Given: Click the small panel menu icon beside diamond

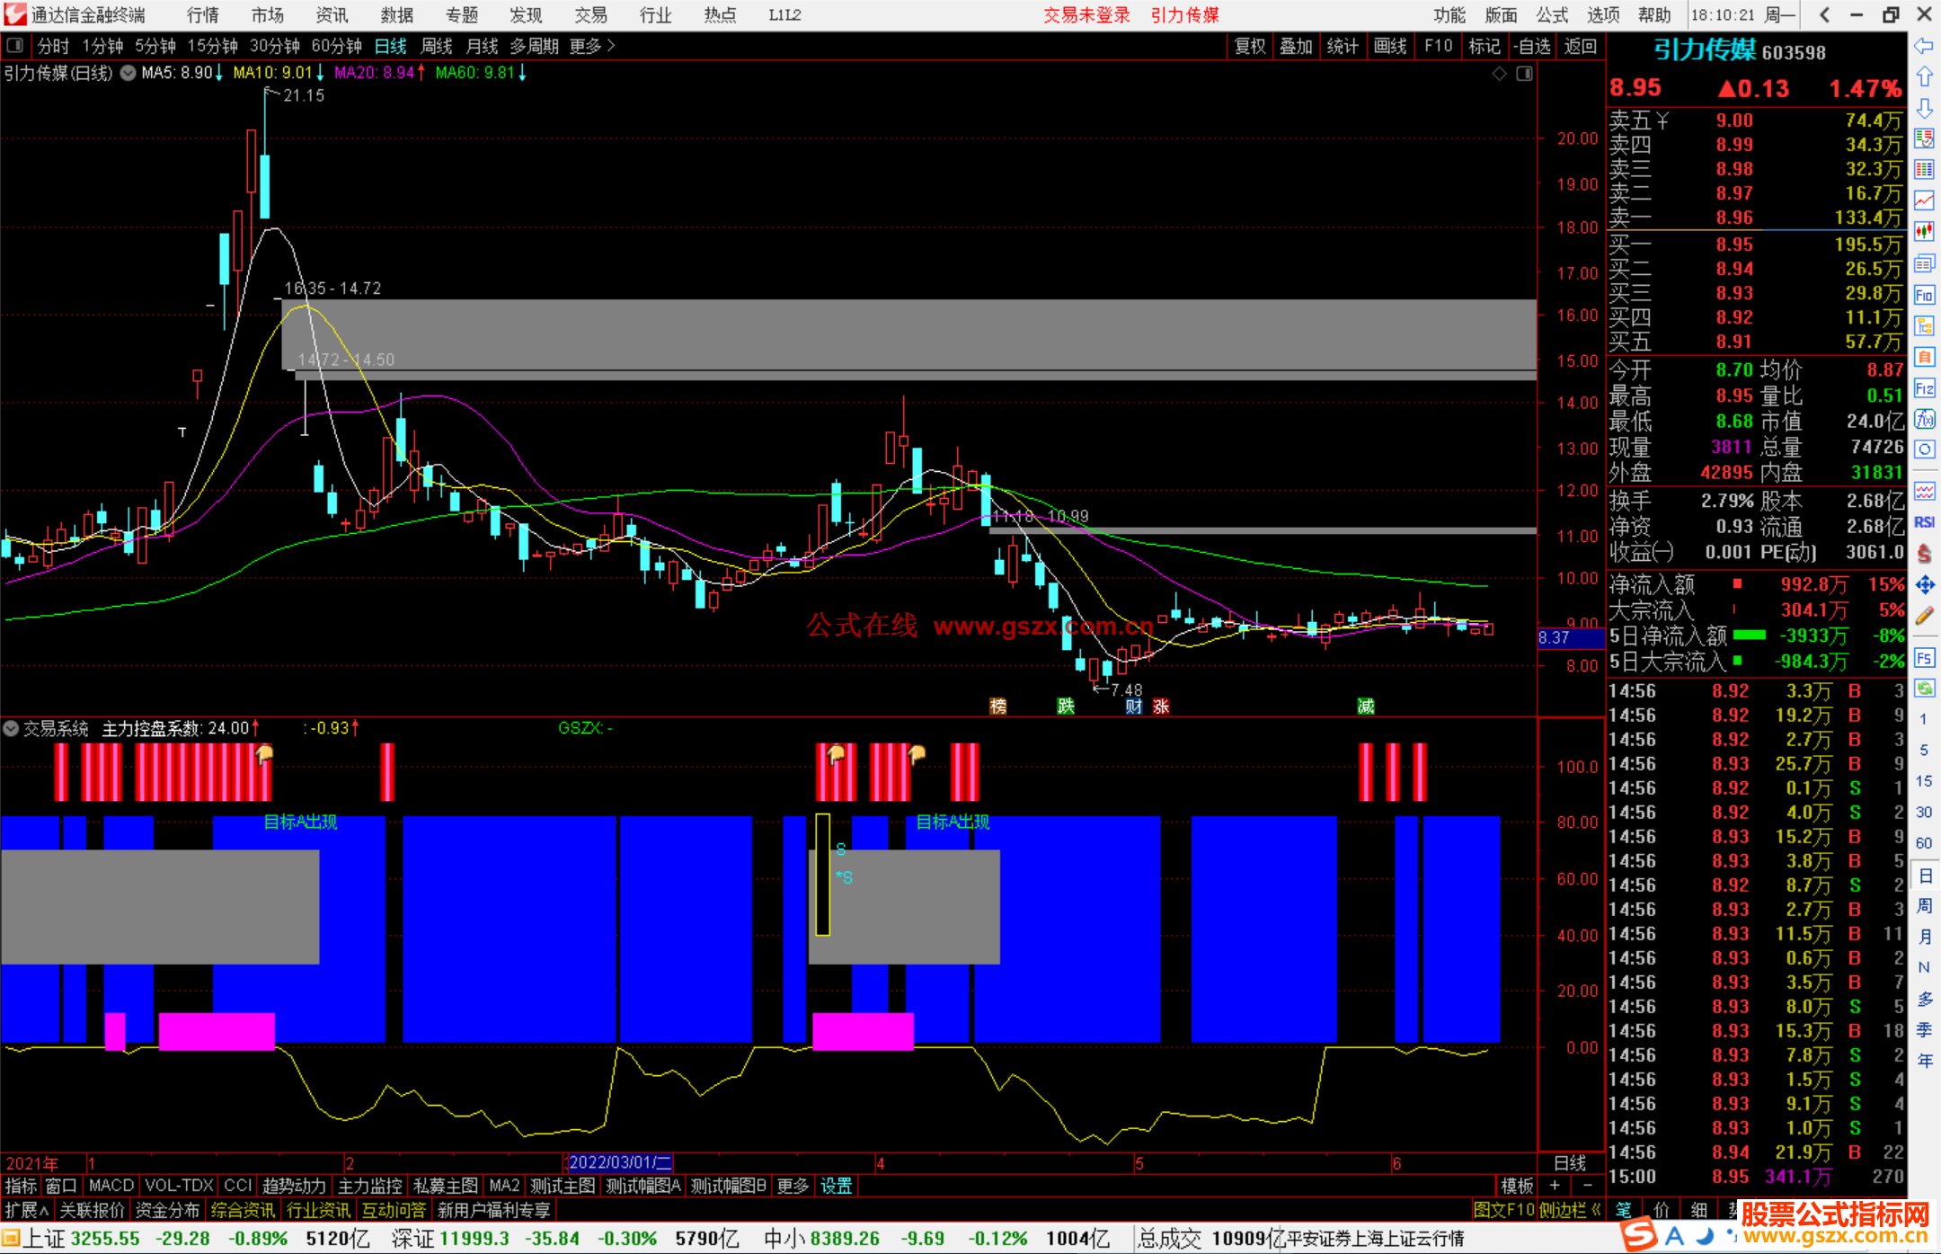Looking at the screenshot, I should (1524, 74).
